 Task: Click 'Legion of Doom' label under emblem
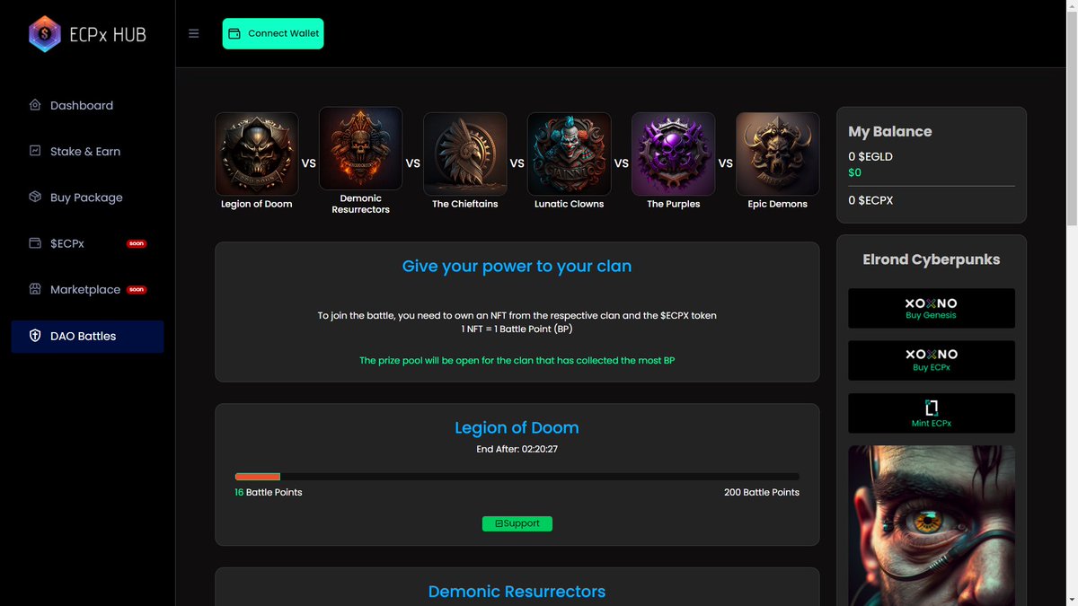pos(257,204)
